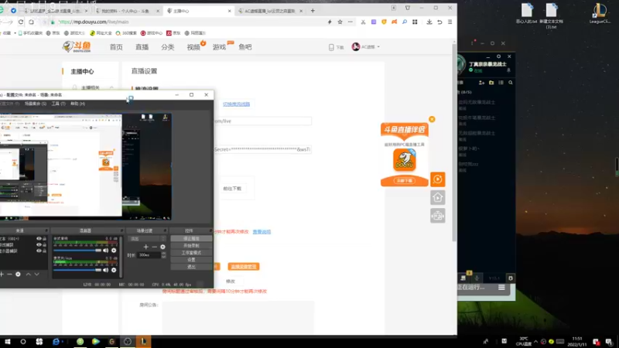Click the folder icon in League friends panel
Image resolution: width=619 pixels, height=348 pixels.
point(491,83)
